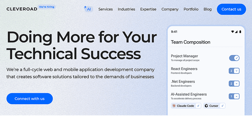This screenshot has height=116, width=252.
Task: Click the "Doing More for Your" headline
Action: point(82,37)
